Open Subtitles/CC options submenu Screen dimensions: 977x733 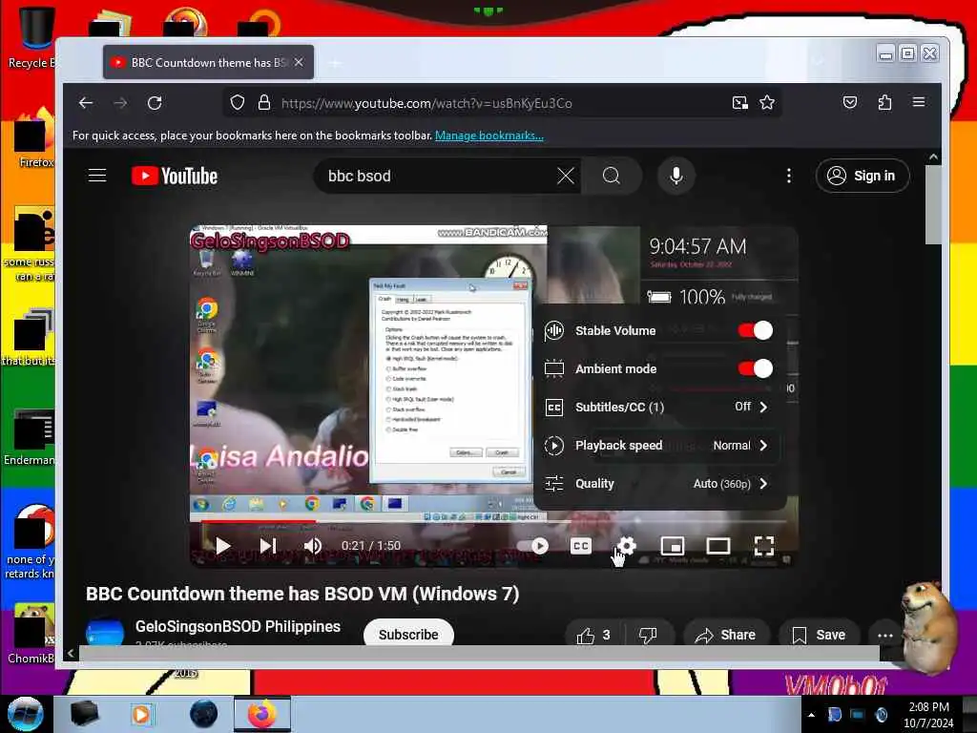[x=658, y=407]
